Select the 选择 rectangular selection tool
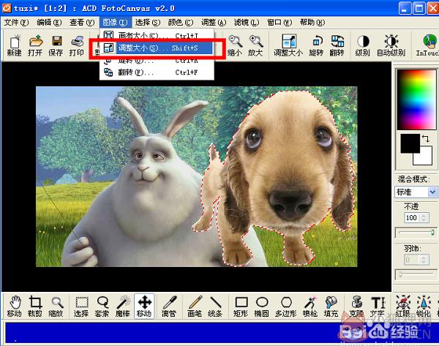Viewport: 439px width, 346px height. coord(81,306)
